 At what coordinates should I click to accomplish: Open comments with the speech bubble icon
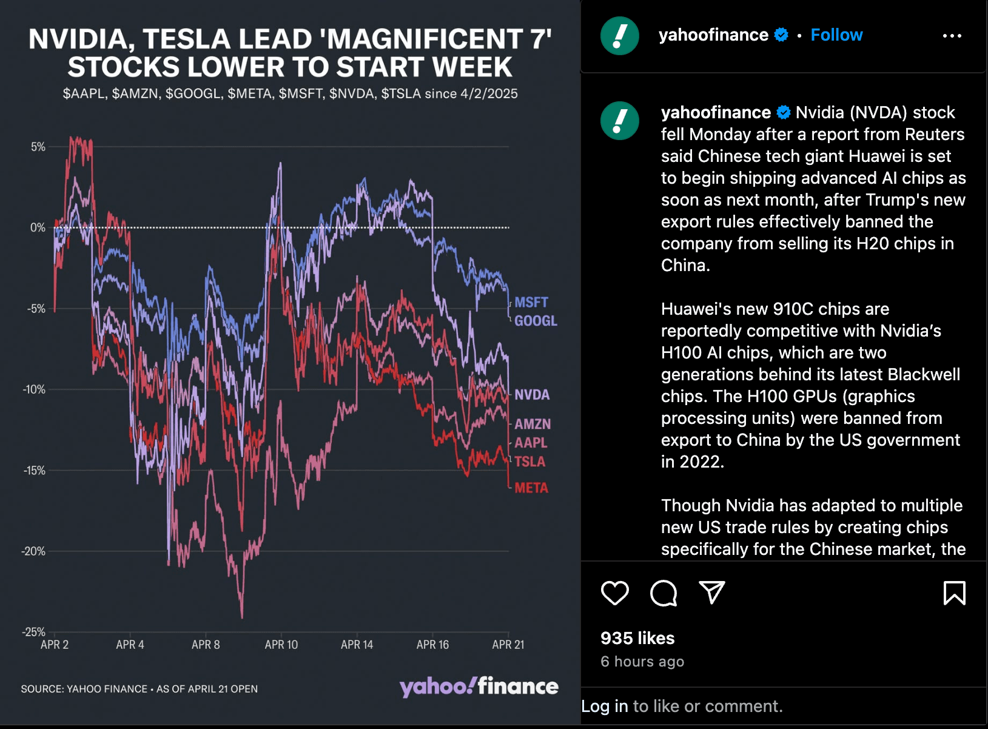click(663, 593)
